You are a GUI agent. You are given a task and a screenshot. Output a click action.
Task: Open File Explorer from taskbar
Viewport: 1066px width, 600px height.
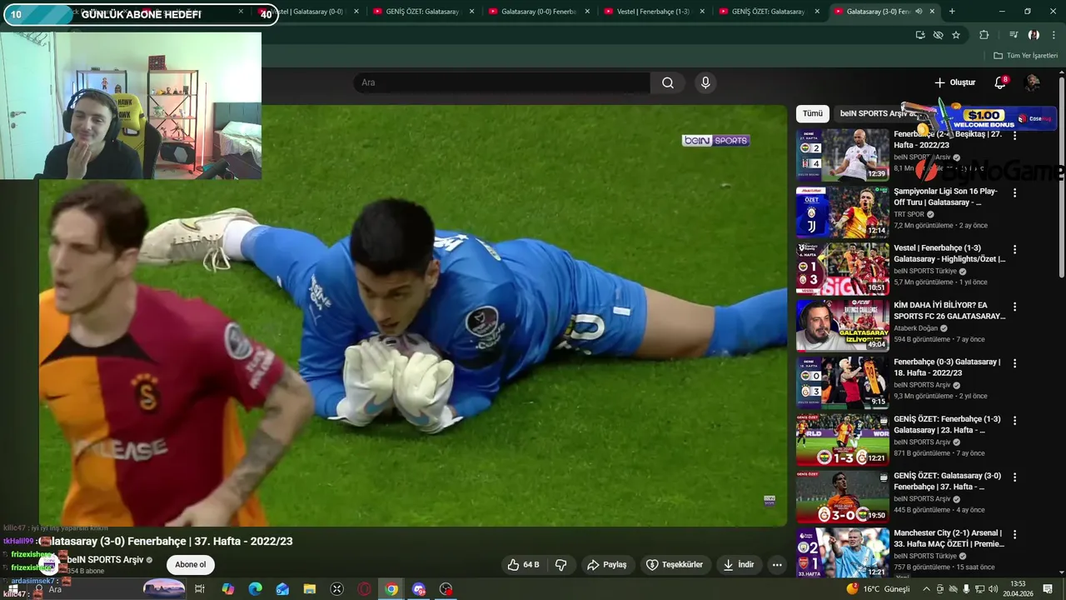pyautogui.click(x=310, y=589)
